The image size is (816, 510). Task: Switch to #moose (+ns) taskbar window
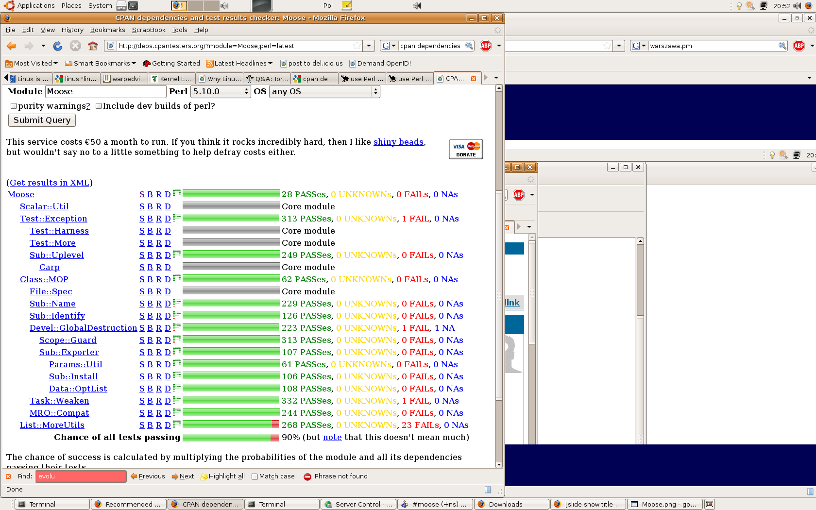point(435,504)
